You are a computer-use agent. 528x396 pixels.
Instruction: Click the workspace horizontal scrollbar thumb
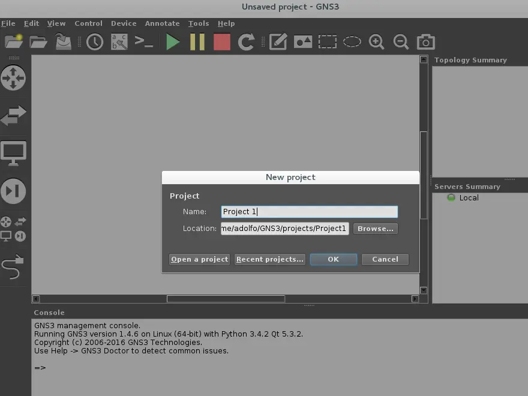click(226, 299)
